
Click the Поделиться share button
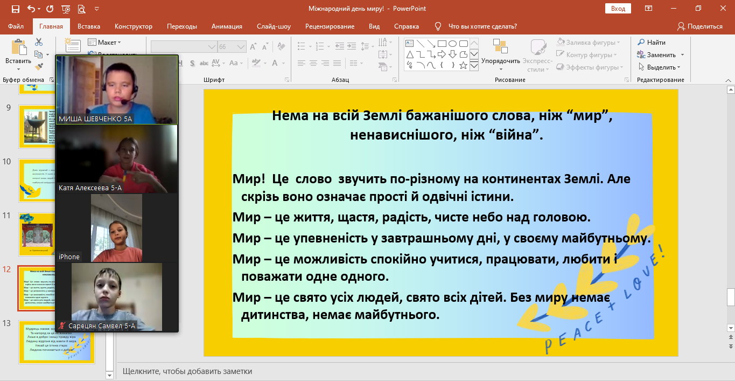coord(700,26)
